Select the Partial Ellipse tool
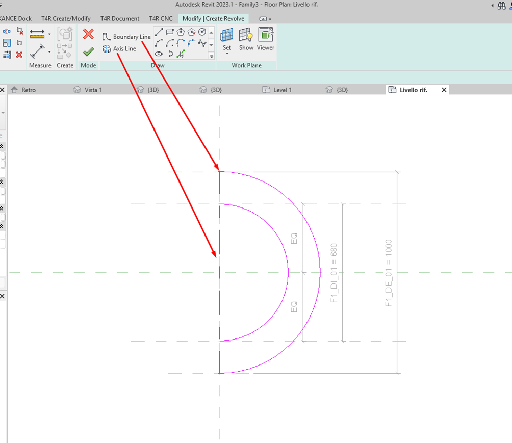Screen dimensions: 512x443 (x=170, y=54)
